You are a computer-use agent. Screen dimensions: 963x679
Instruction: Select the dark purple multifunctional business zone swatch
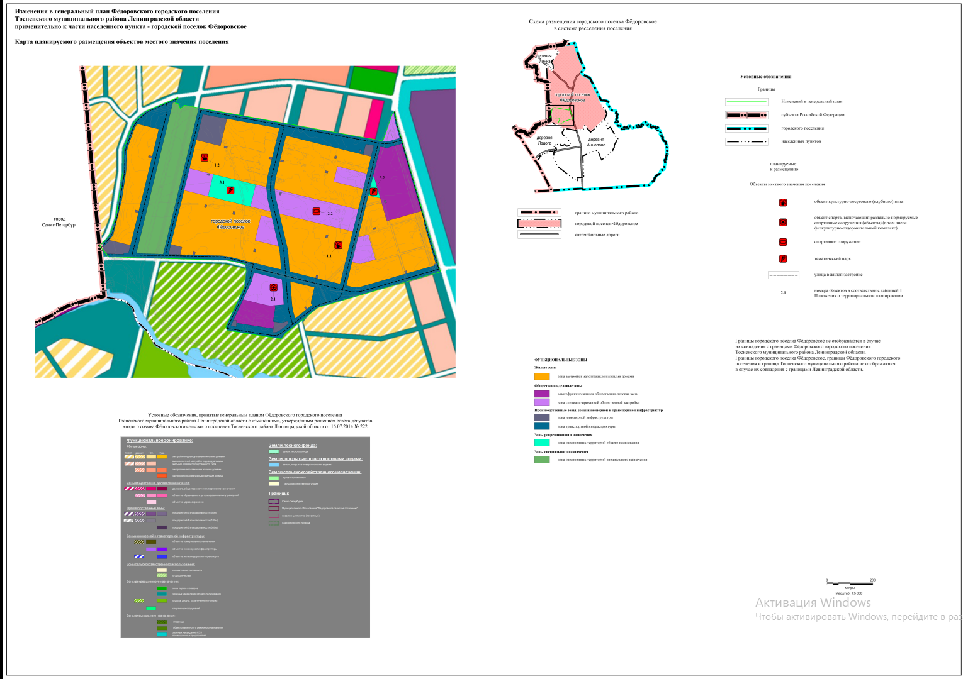click(541, 394)
